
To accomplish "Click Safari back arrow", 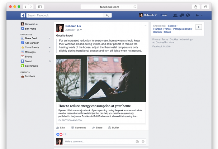I will coord(26,7).
